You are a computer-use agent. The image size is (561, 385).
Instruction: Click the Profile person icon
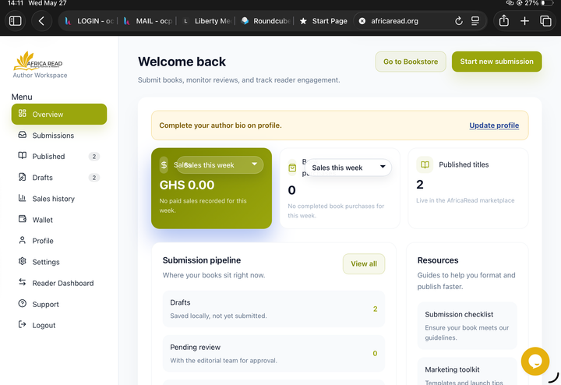pos(22,240)
